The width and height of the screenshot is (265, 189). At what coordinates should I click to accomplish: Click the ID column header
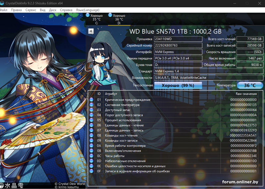coord(99,94)
